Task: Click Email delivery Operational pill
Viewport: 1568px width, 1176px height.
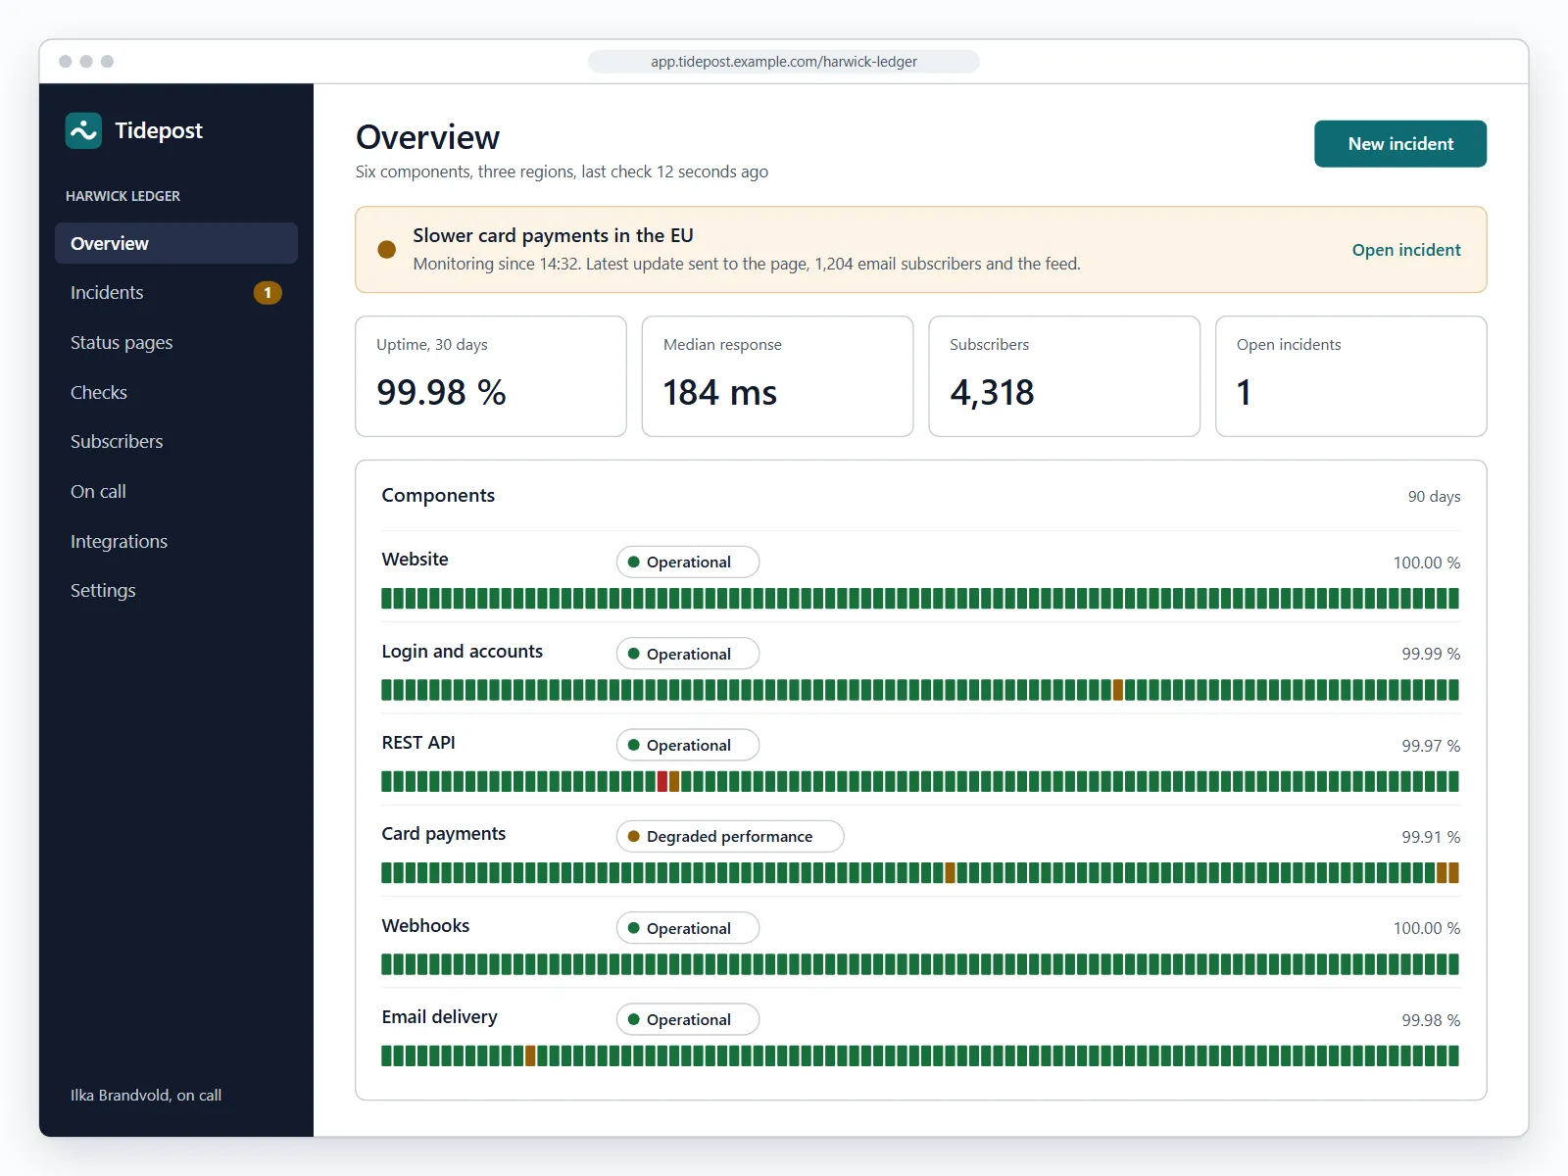Action: 688,1019
